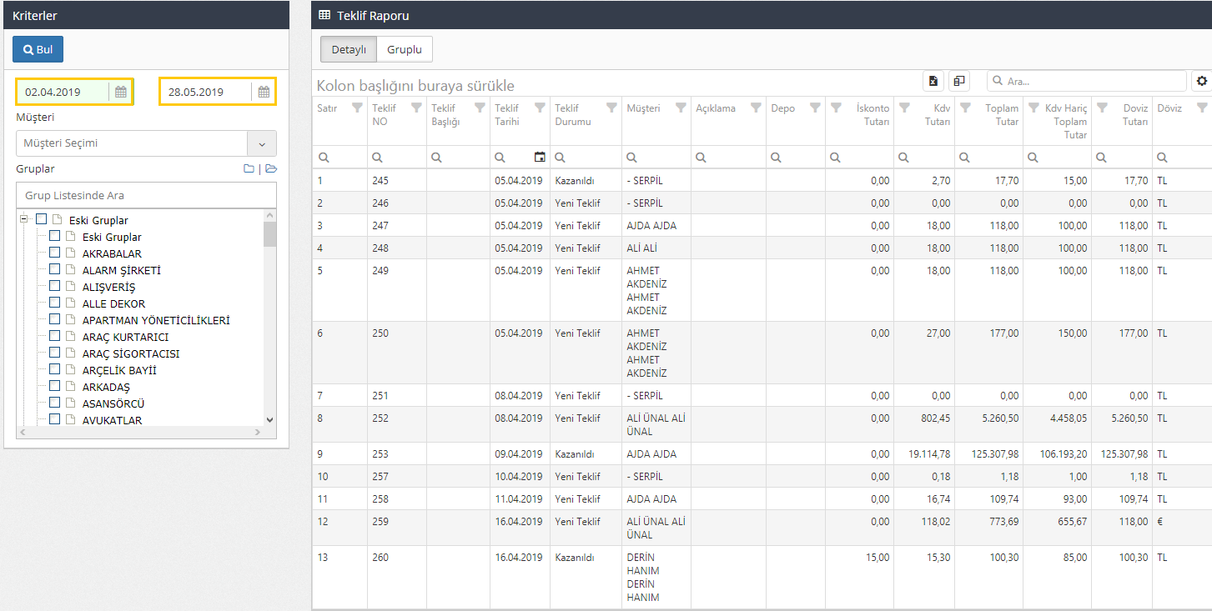The height and width of the screenshot is (611, 1212).
Task: Click the Ara search input field
Action: pos(1093,82)
